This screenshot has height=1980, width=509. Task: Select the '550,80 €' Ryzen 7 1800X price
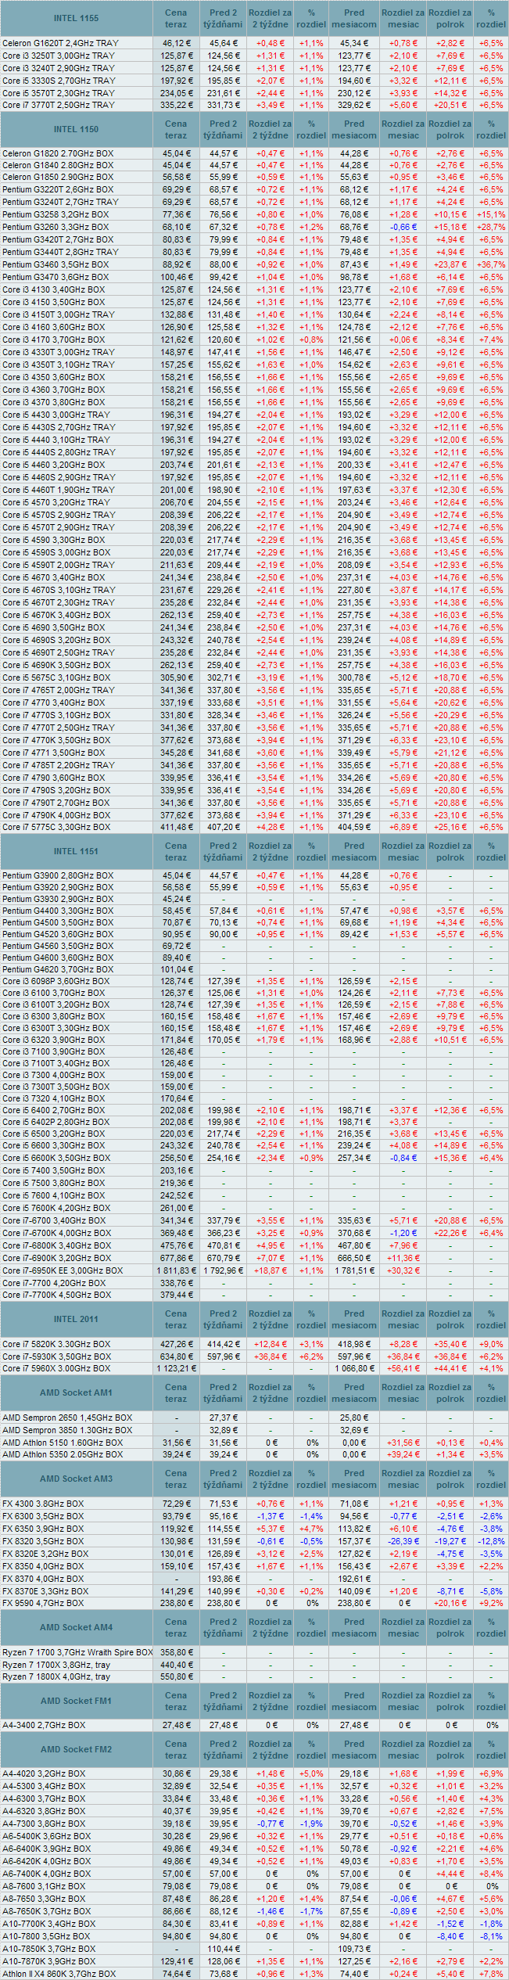[177, 1676]
